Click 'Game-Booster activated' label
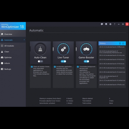The width and height of the screenshot is (129, 129). (x=47, y=103)
